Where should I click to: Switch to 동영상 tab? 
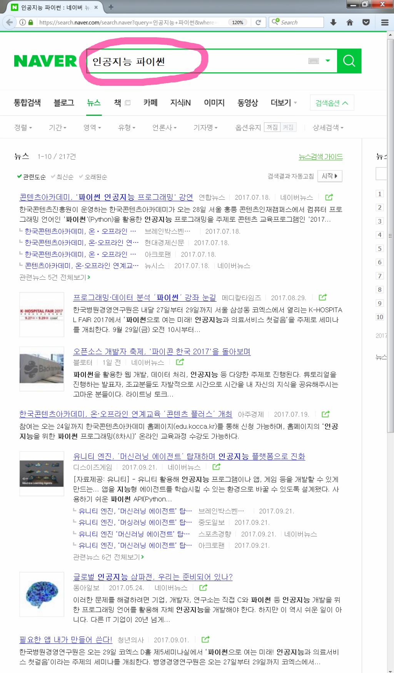pyautogui.click(x=247, y=103)
